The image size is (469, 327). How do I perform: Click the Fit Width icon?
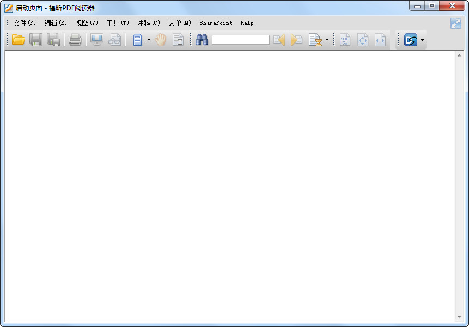pyautogui.click(x=380, y=40)
